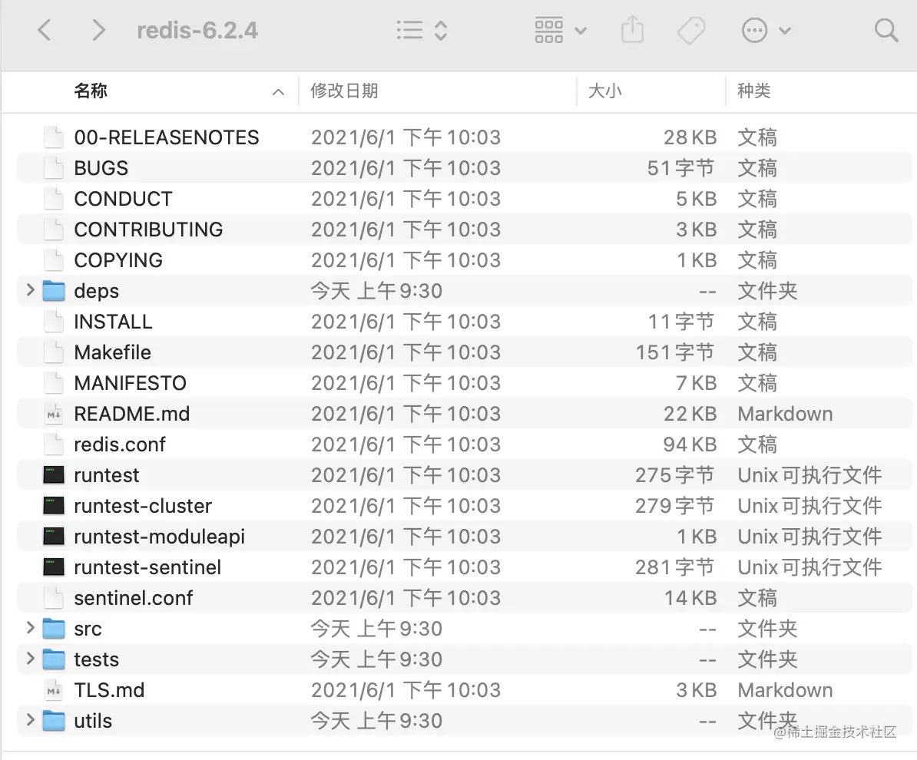Open the ellipsis action menu

pyautogui.click(x=766, y=30)
